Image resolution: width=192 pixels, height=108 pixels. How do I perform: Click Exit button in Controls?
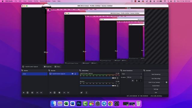(x=156, y=93)
